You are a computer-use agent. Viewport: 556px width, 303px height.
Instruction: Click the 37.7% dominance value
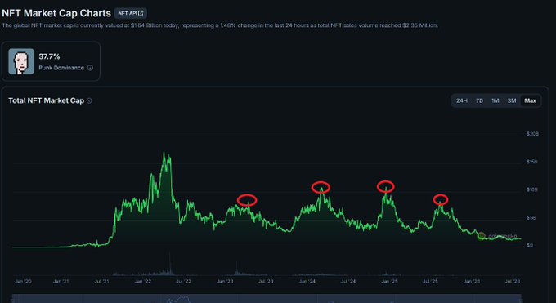pos(49,56)
